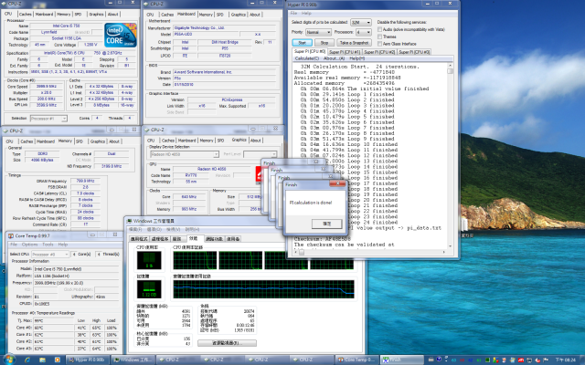
Task: Open the Priority Normal dropdown
Action: (x=318, y=33)
